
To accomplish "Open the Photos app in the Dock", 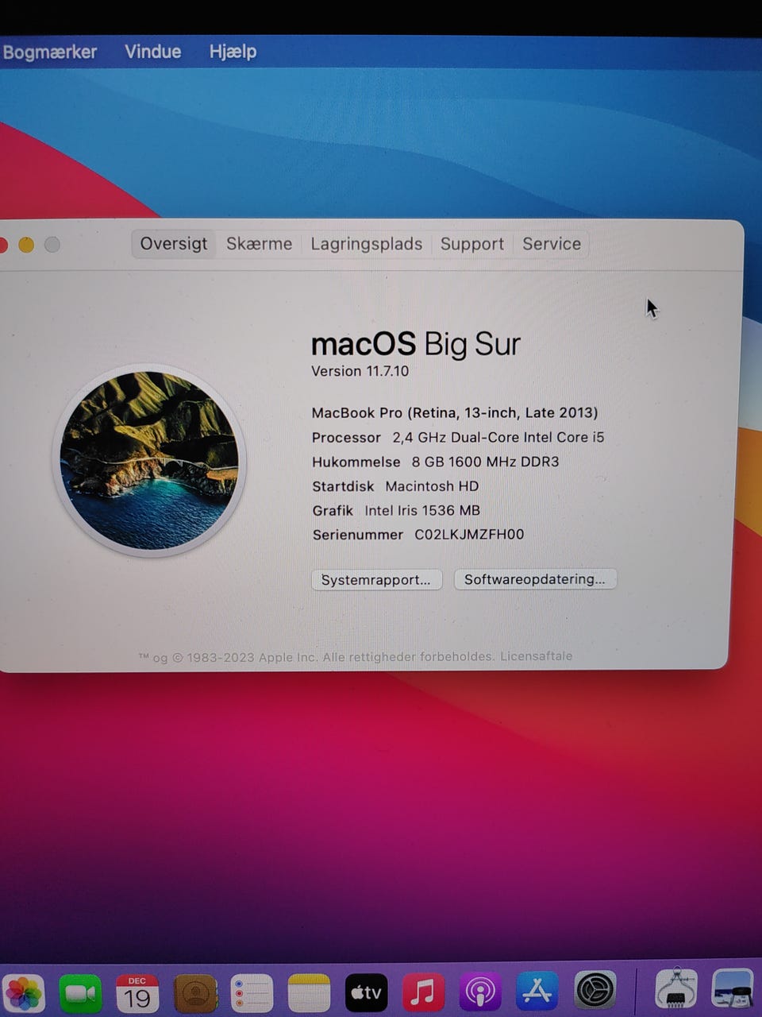I will pos(23,994).
